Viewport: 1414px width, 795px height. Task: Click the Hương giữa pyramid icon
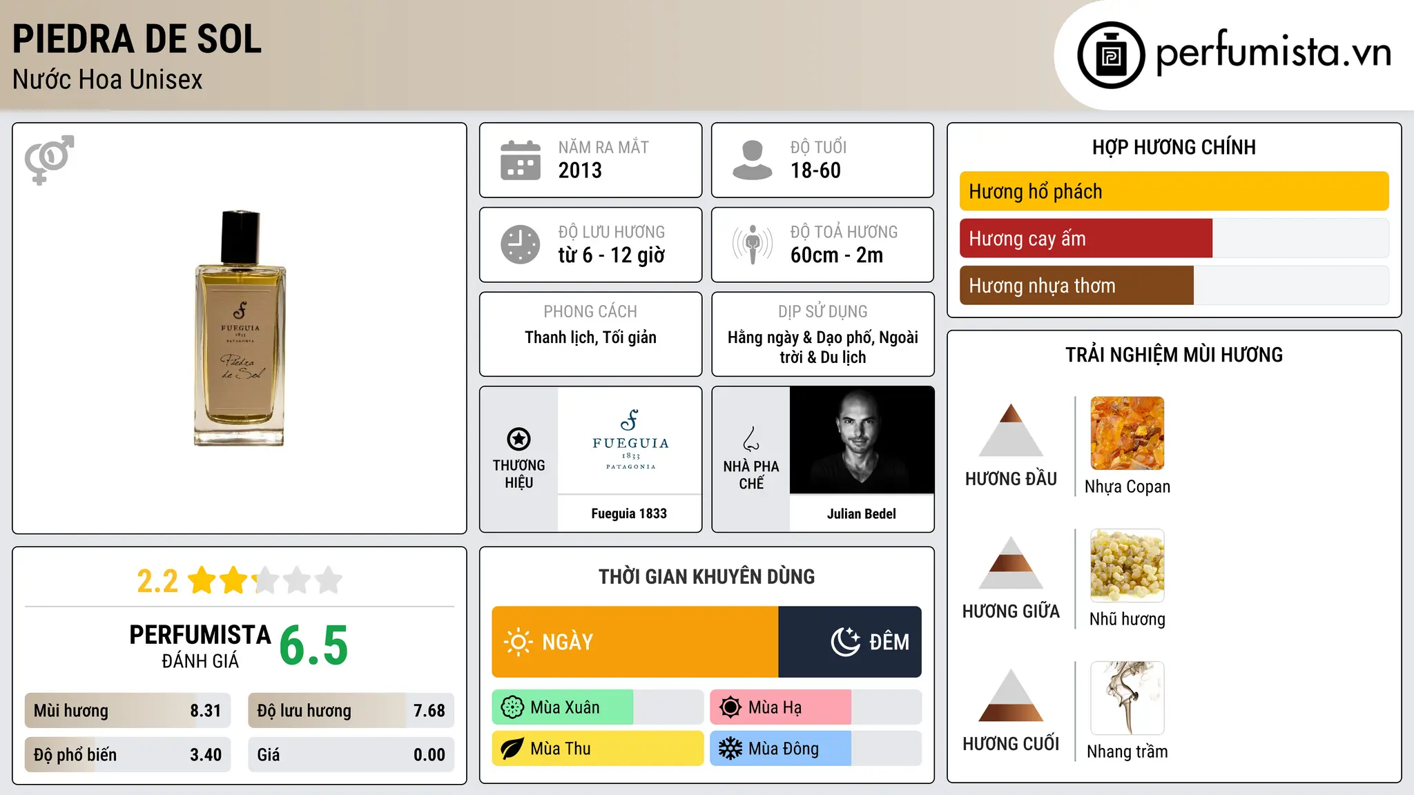(x=1011, y=562)
